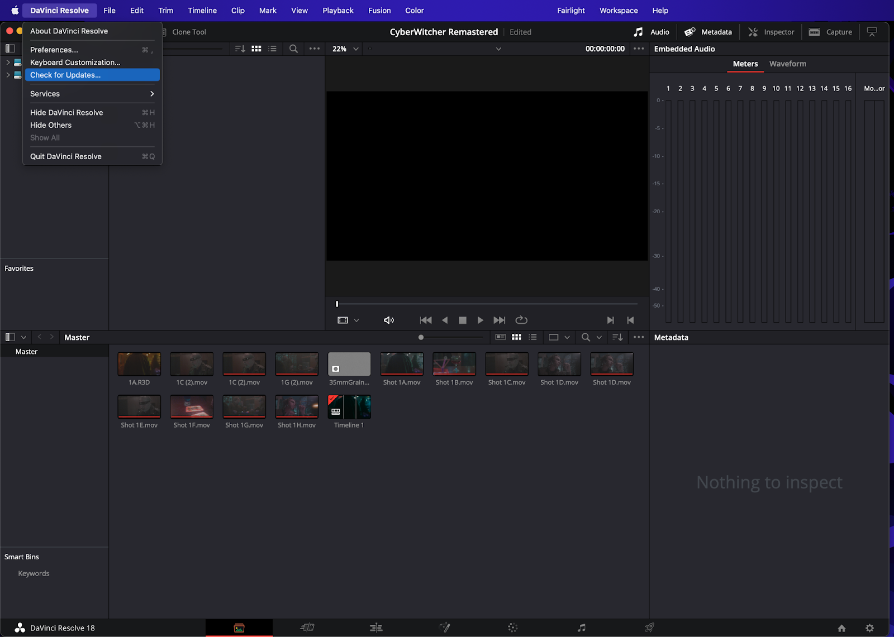Switch media pool to metadata view

tap(501, 337)
